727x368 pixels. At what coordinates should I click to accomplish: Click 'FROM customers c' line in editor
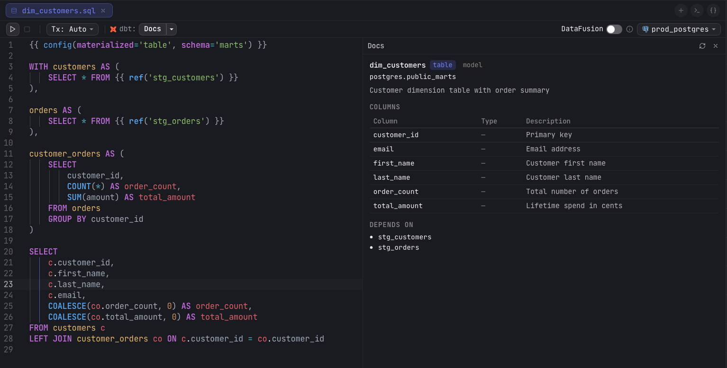coord(67,328)
